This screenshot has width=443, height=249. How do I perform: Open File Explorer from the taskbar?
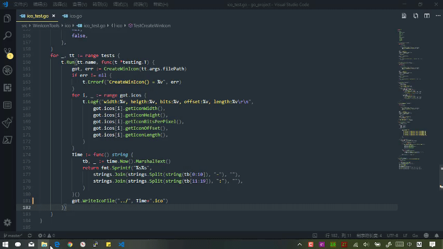(x=44, y=244)
